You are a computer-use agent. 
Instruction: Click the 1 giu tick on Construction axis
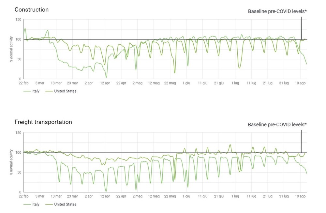point(186,83)
